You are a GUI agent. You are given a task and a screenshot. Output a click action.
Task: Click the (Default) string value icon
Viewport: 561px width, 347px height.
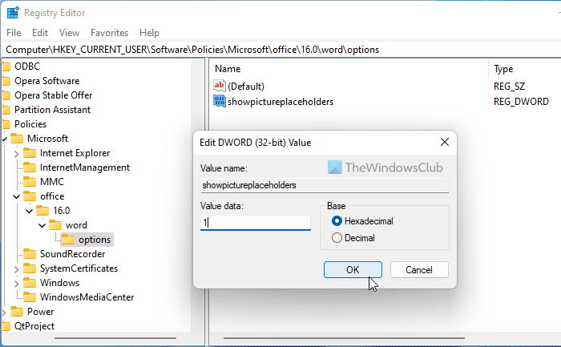pos(220,86)
